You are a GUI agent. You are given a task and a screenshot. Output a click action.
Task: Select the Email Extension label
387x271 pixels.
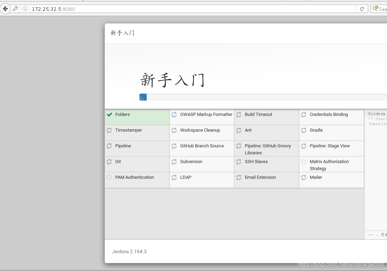pos(260,177)
